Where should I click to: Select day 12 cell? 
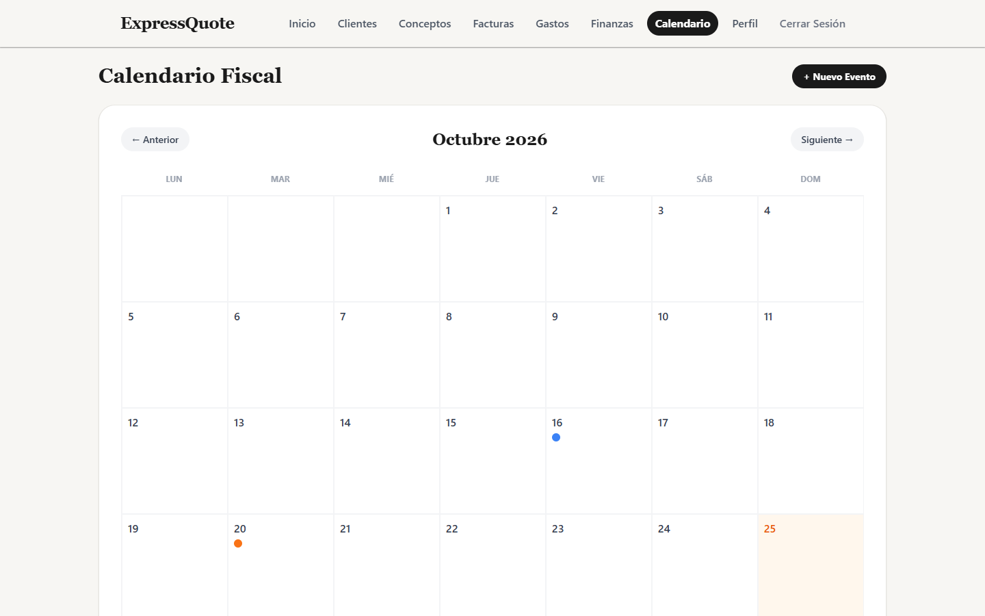click(x=174, y=461)
